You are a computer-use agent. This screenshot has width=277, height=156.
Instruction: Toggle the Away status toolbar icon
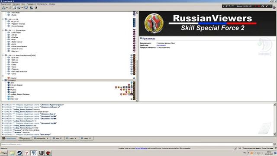point(15,8)
